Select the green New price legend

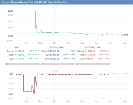[x=17, y=47]
